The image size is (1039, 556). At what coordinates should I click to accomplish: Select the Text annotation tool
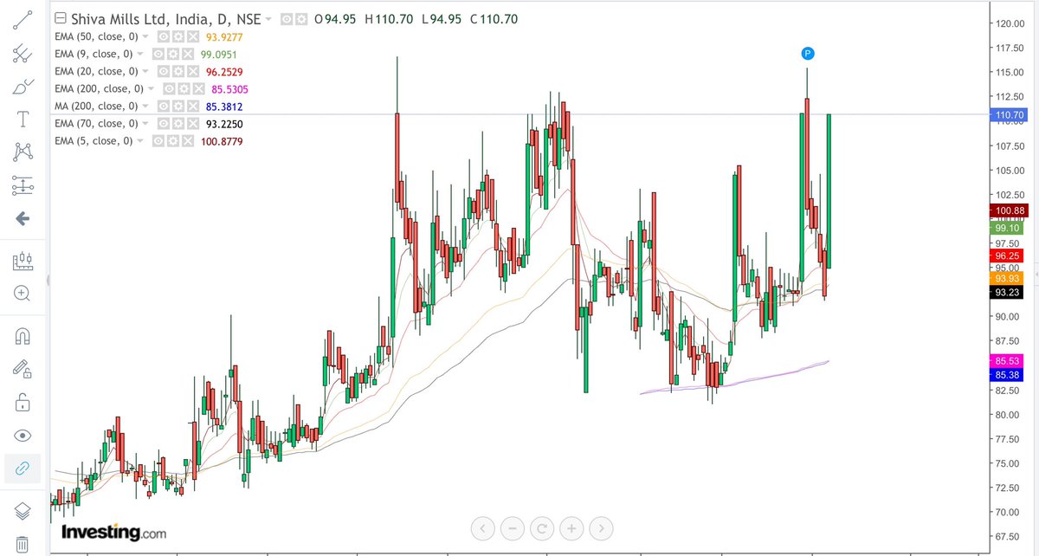click(x=23, y=120)
